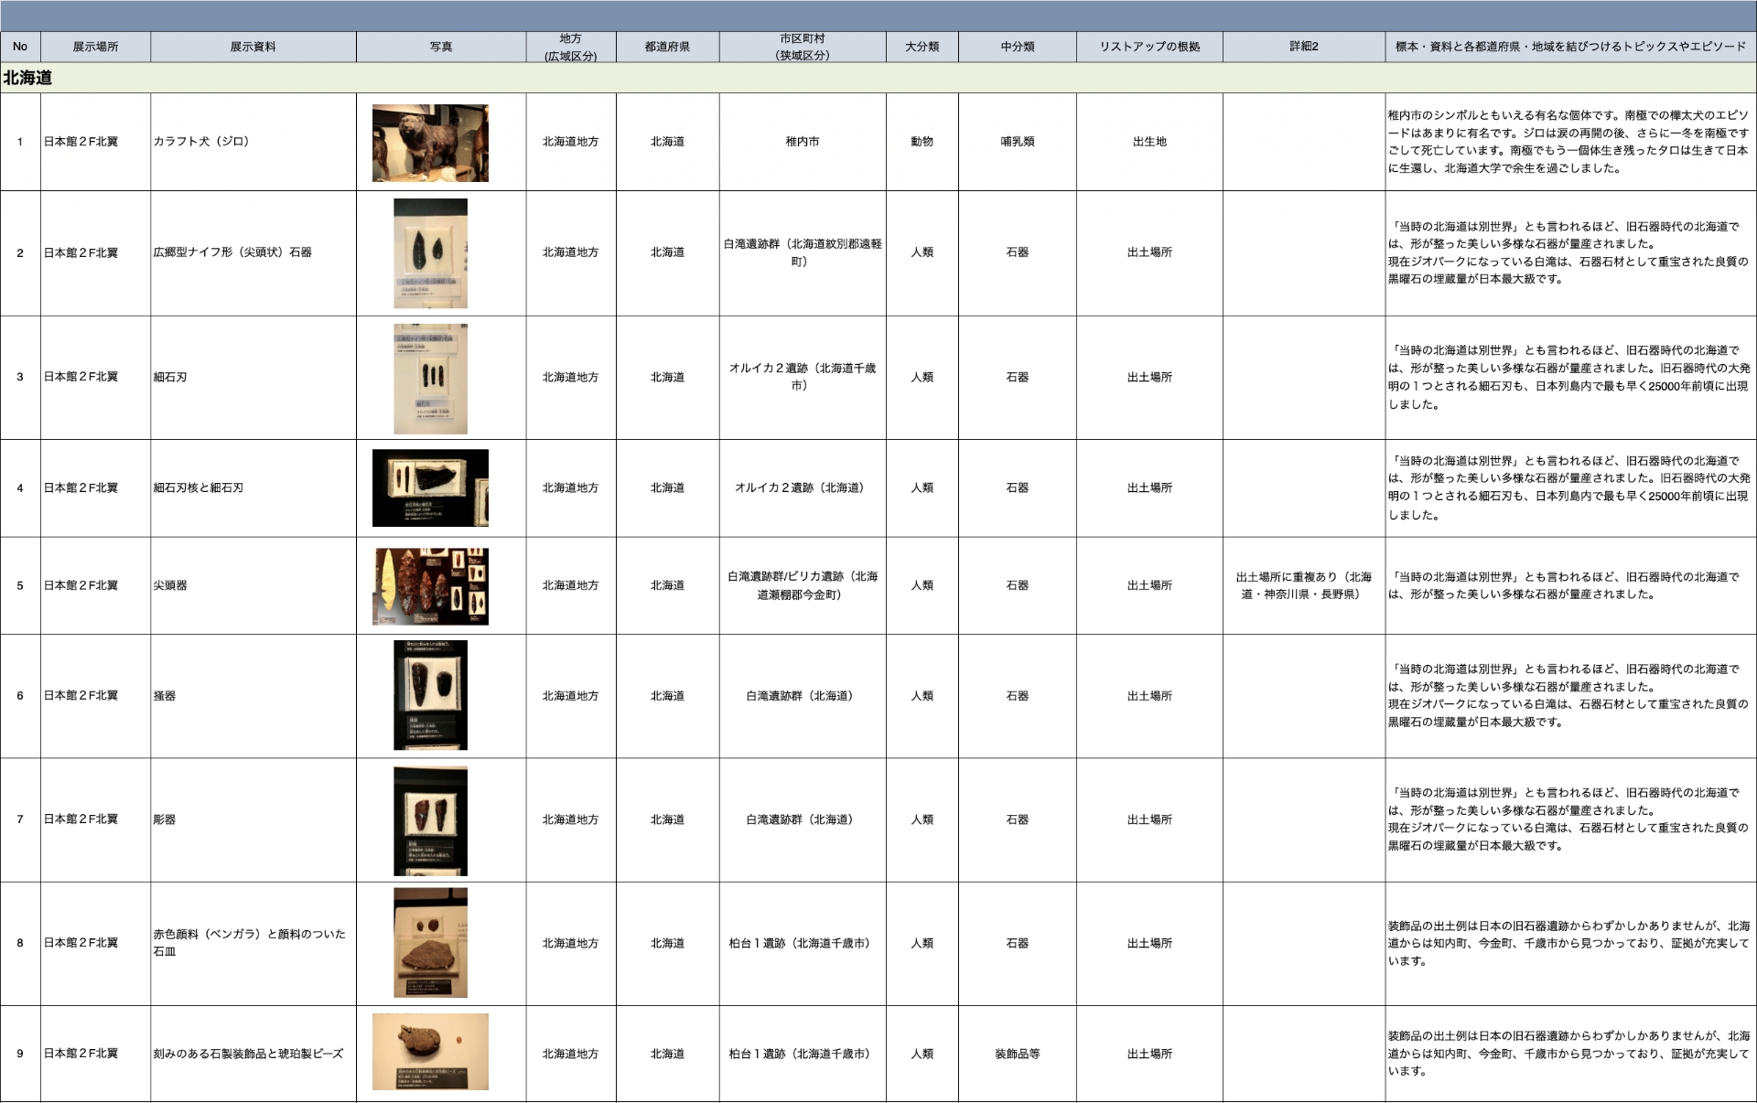Click the Karafuto dog (Jiro) photo thumbnail
The height and width of the screenshot is (1103, 1757).
click(430, 143)
